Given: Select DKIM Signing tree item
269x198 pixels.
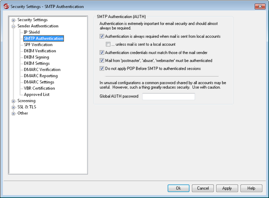Looking at the screenshot, I should tap(37, 57).
